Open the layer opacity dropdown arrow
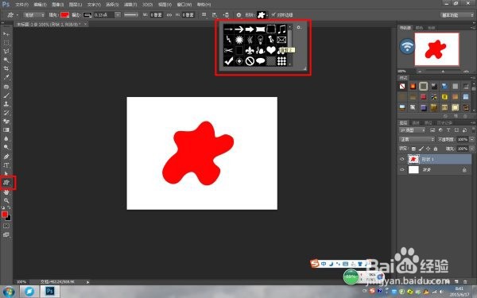Viewport: 477px width, 298px height. (x=471, y=139)
